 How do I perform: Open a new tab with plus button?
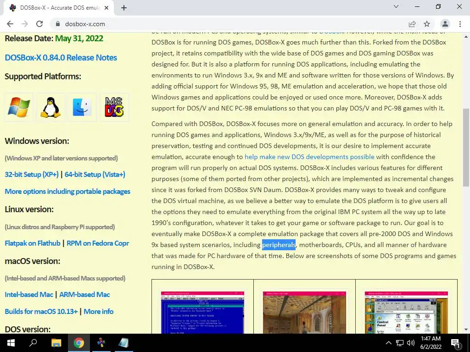click(x=124, y=8)
